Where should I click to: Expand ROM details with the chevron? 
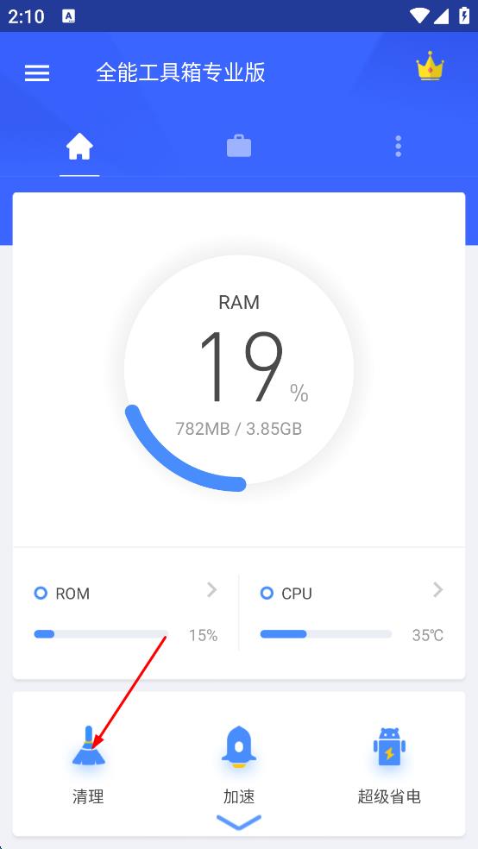pos(211,589)
